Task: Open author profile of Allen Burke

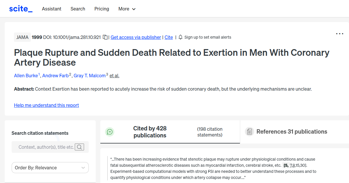Action: [x=25, y=76]
